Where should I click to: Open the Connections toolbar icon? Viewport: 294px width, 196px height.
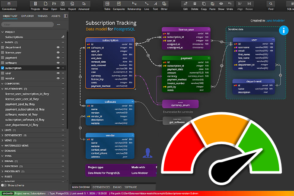point(9,6)
